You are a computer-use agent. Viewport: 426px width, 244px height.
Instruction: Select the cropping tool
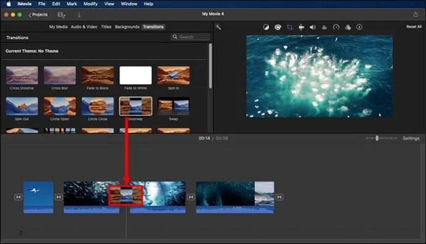(290, 27)
